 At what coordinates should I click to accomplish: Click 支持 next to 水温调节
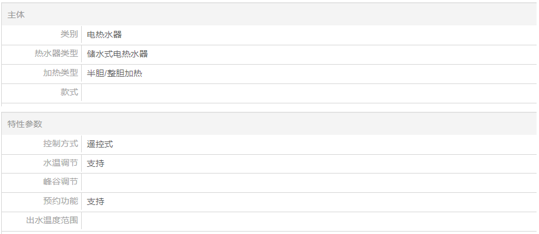coord(96,163)
